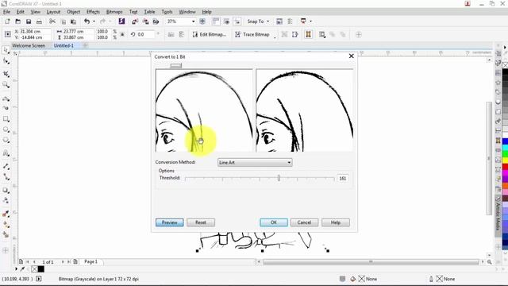
Task: Click the Paste icon in toolbar
Action: 74,21
